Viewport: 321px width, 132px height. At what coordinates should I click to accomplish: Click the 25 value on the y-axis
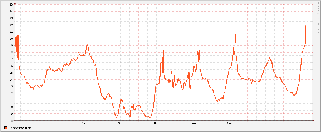click(x=11, y=5)
